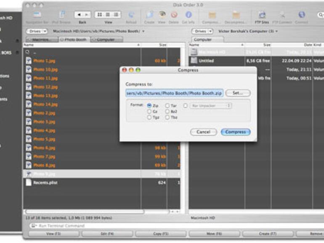Select the Tar format radio button
324x243 pixels.
pos(167,106)
